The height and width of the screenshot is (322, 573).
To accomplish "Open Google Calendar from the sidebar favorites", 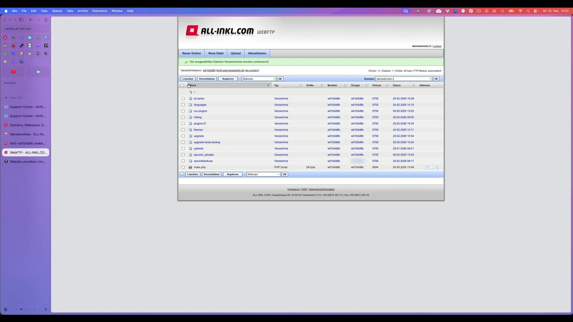I will [38, 72].
